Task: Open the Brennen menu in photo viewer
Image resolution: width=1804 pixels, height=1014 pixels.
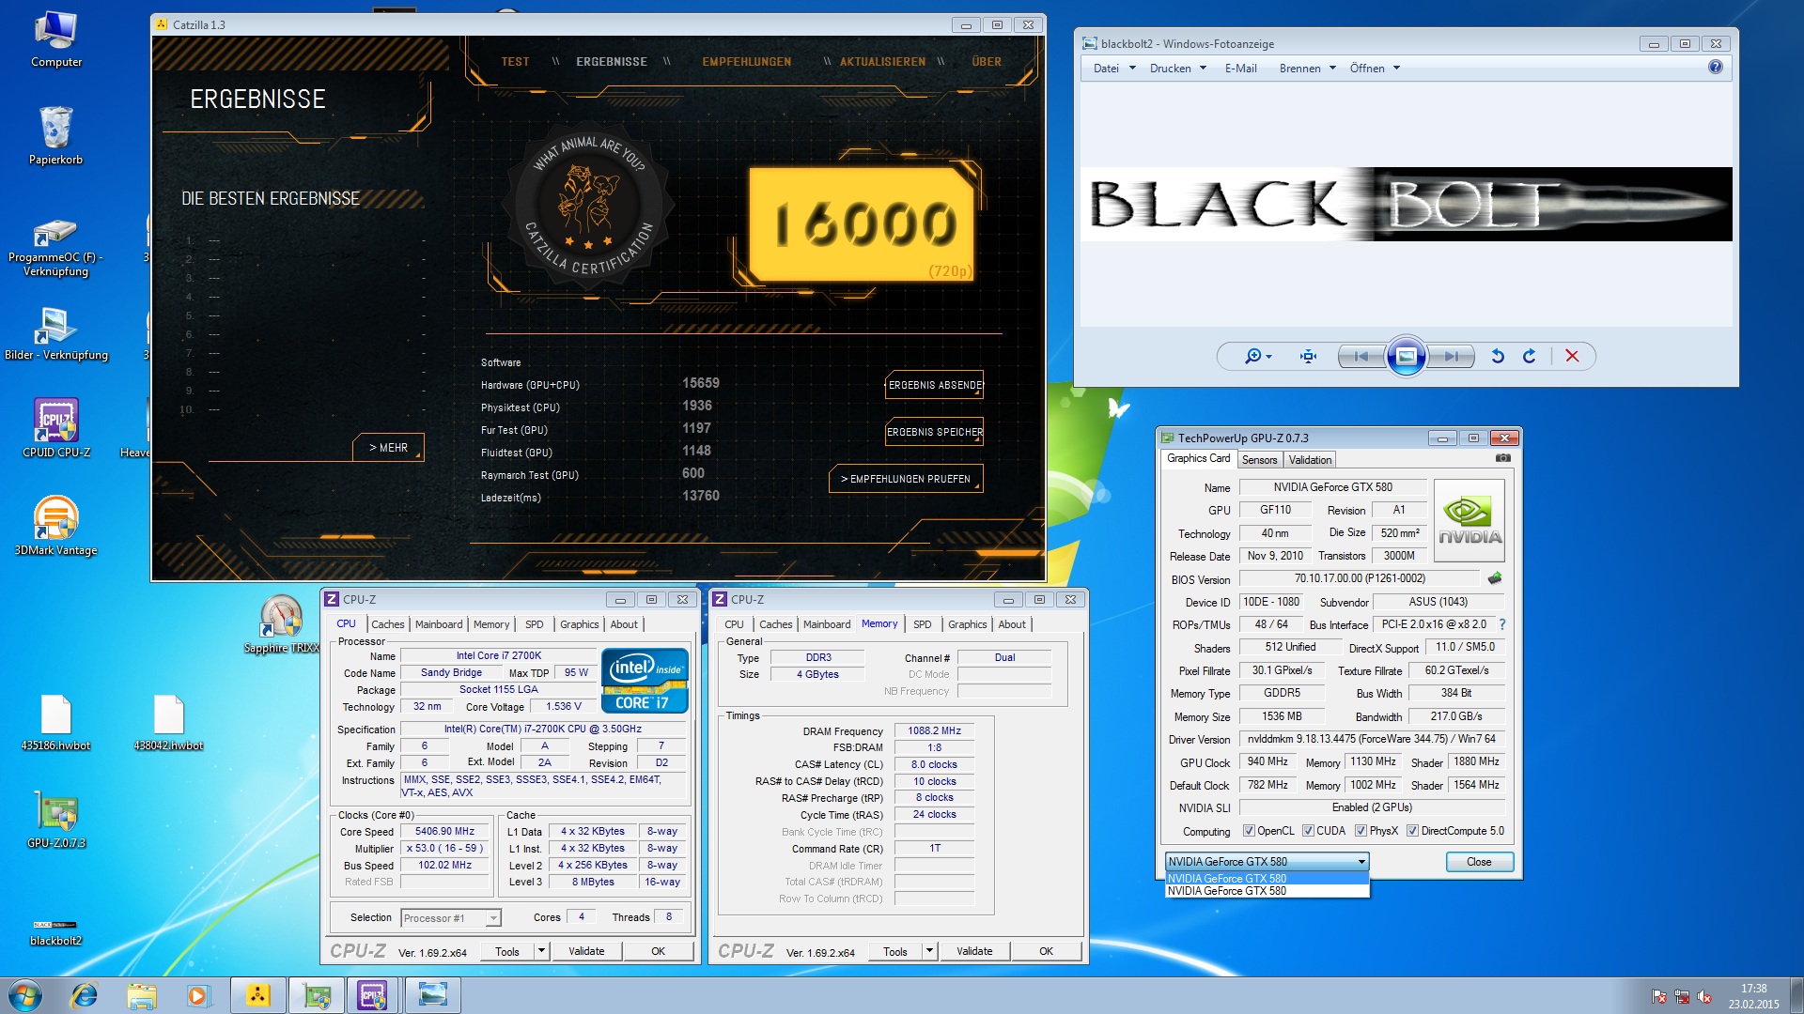Action: click(1307, 68)
